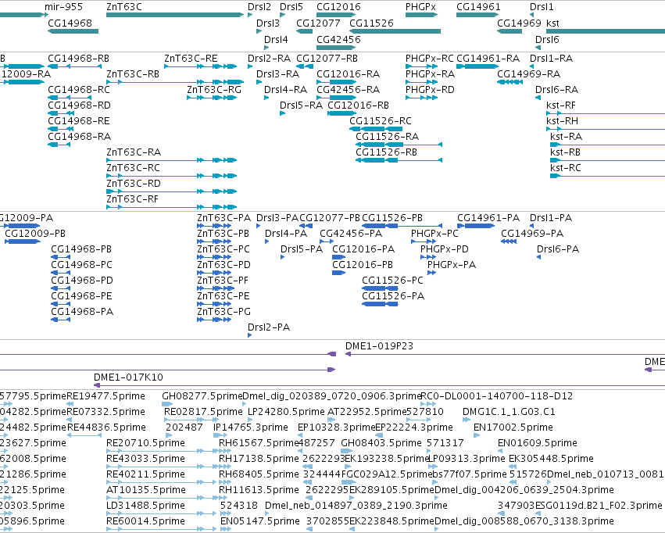The image size is (665, 533).
Task: Select protein CG14968-PB label
Action: pyautogui.click(x=81, y=249)
